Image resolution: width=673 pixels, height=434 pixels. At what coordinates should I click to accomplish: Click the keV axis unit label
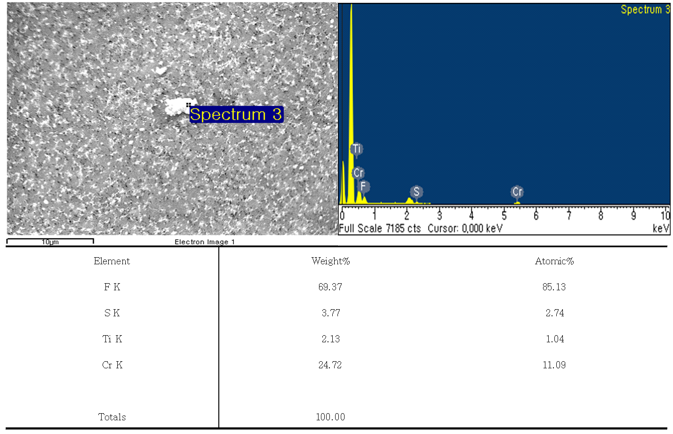point(661,228)
